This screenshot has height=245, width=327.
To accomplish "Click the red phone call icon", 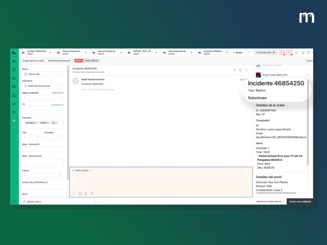I will point(289,53).
